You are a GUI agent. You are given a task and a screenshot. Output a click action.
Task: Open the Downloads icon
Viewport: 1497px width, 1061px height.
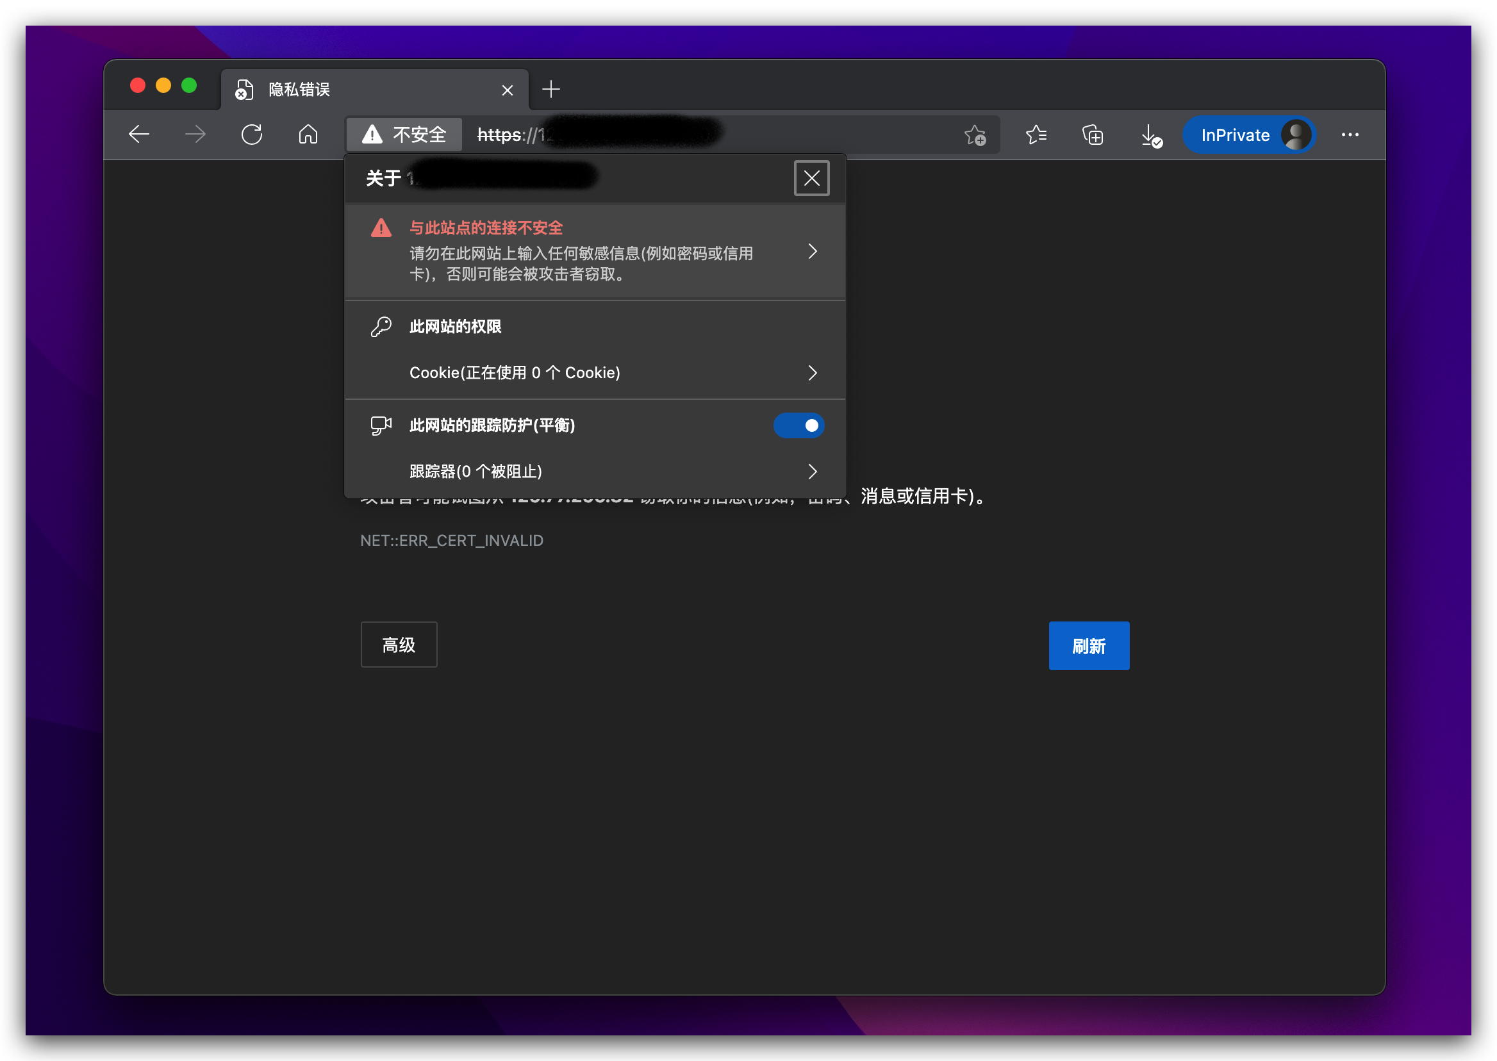1151,135
